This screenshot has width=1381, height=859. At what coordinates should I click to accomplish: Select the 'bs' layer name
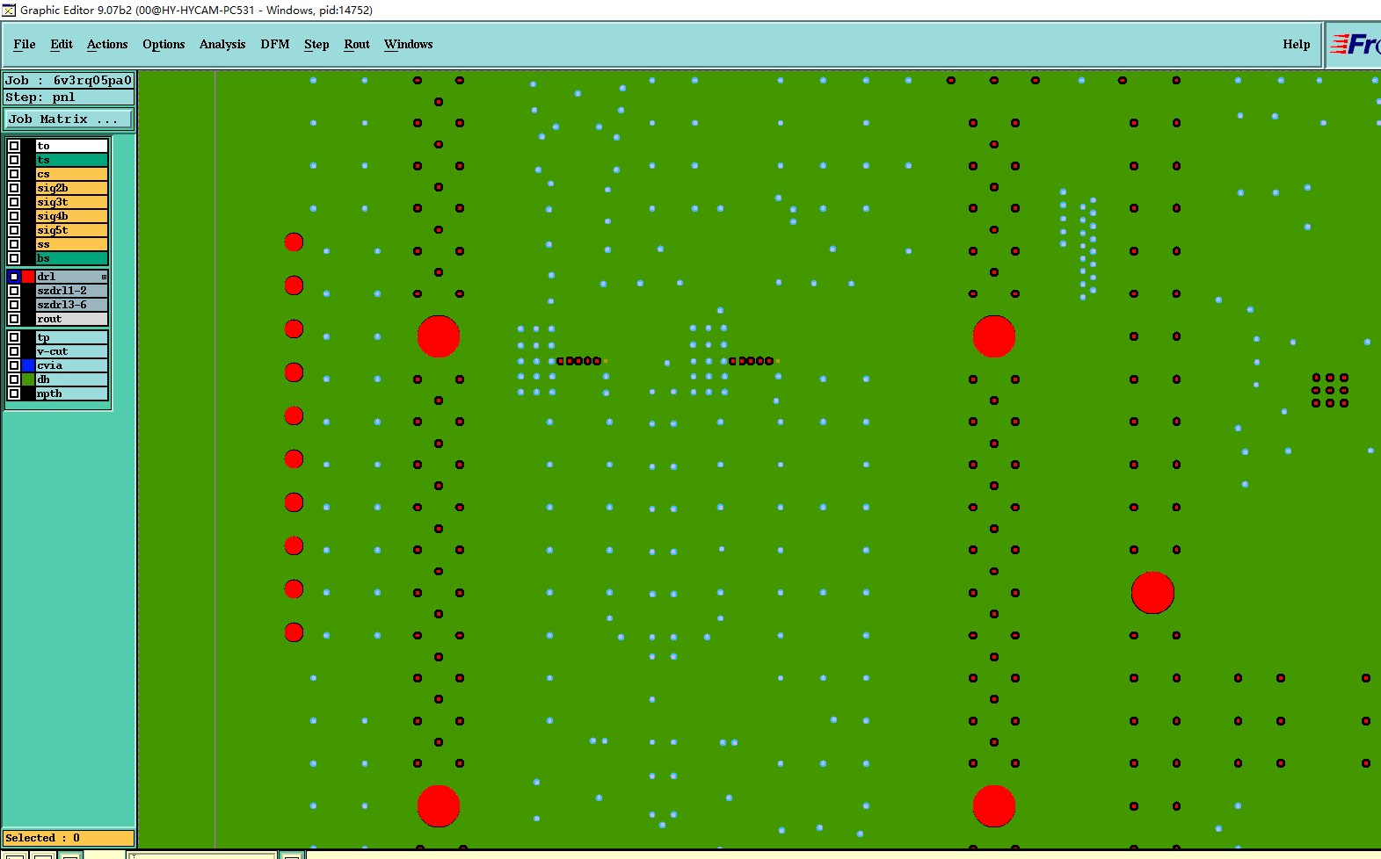tap(72, 258)
